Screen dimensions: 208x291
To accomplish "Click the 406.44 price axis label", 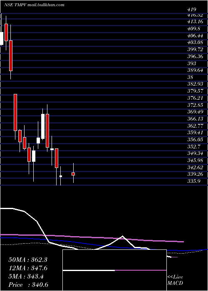I will click(x=195, y=35).
